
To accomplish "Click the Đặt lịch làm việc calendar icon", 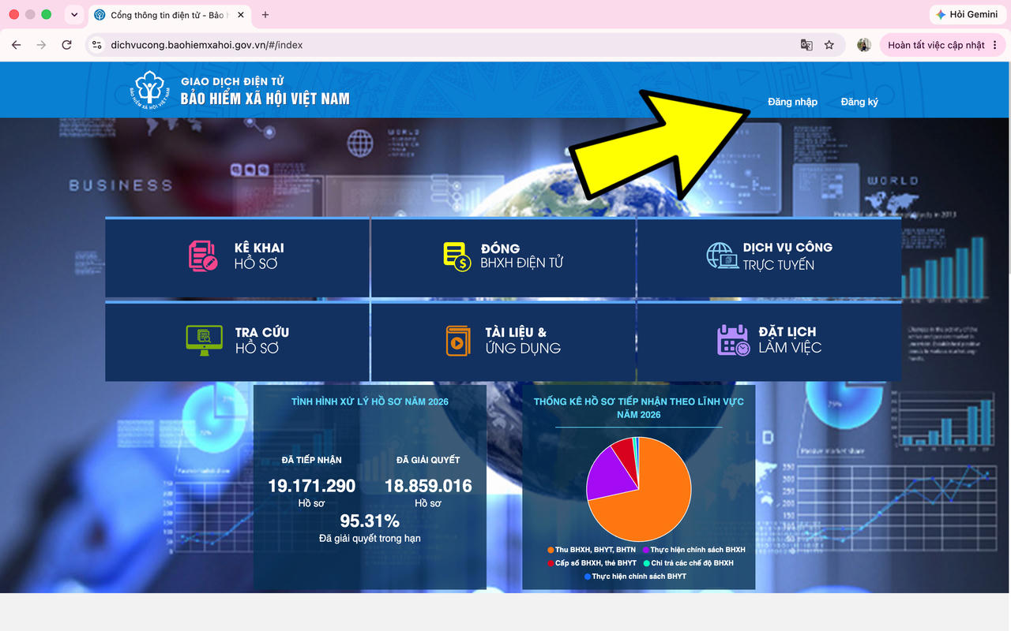I will [x=733, y=340].
